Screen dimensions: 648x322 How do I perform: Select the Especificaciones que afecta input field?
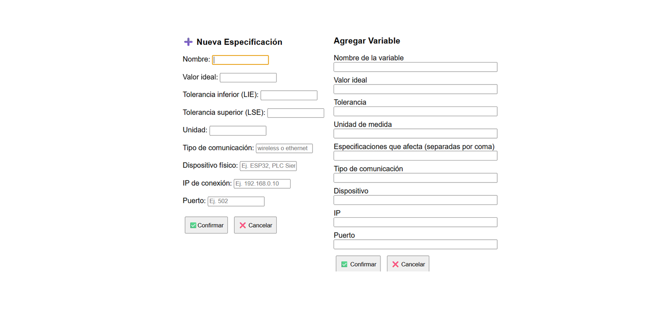point(415,155)
